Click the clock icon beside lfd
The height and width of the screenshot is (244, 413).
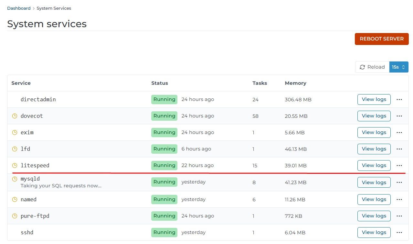pos(15,149)
